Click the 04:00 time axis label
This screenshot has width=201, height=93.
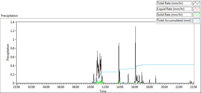tap(46, 87)
